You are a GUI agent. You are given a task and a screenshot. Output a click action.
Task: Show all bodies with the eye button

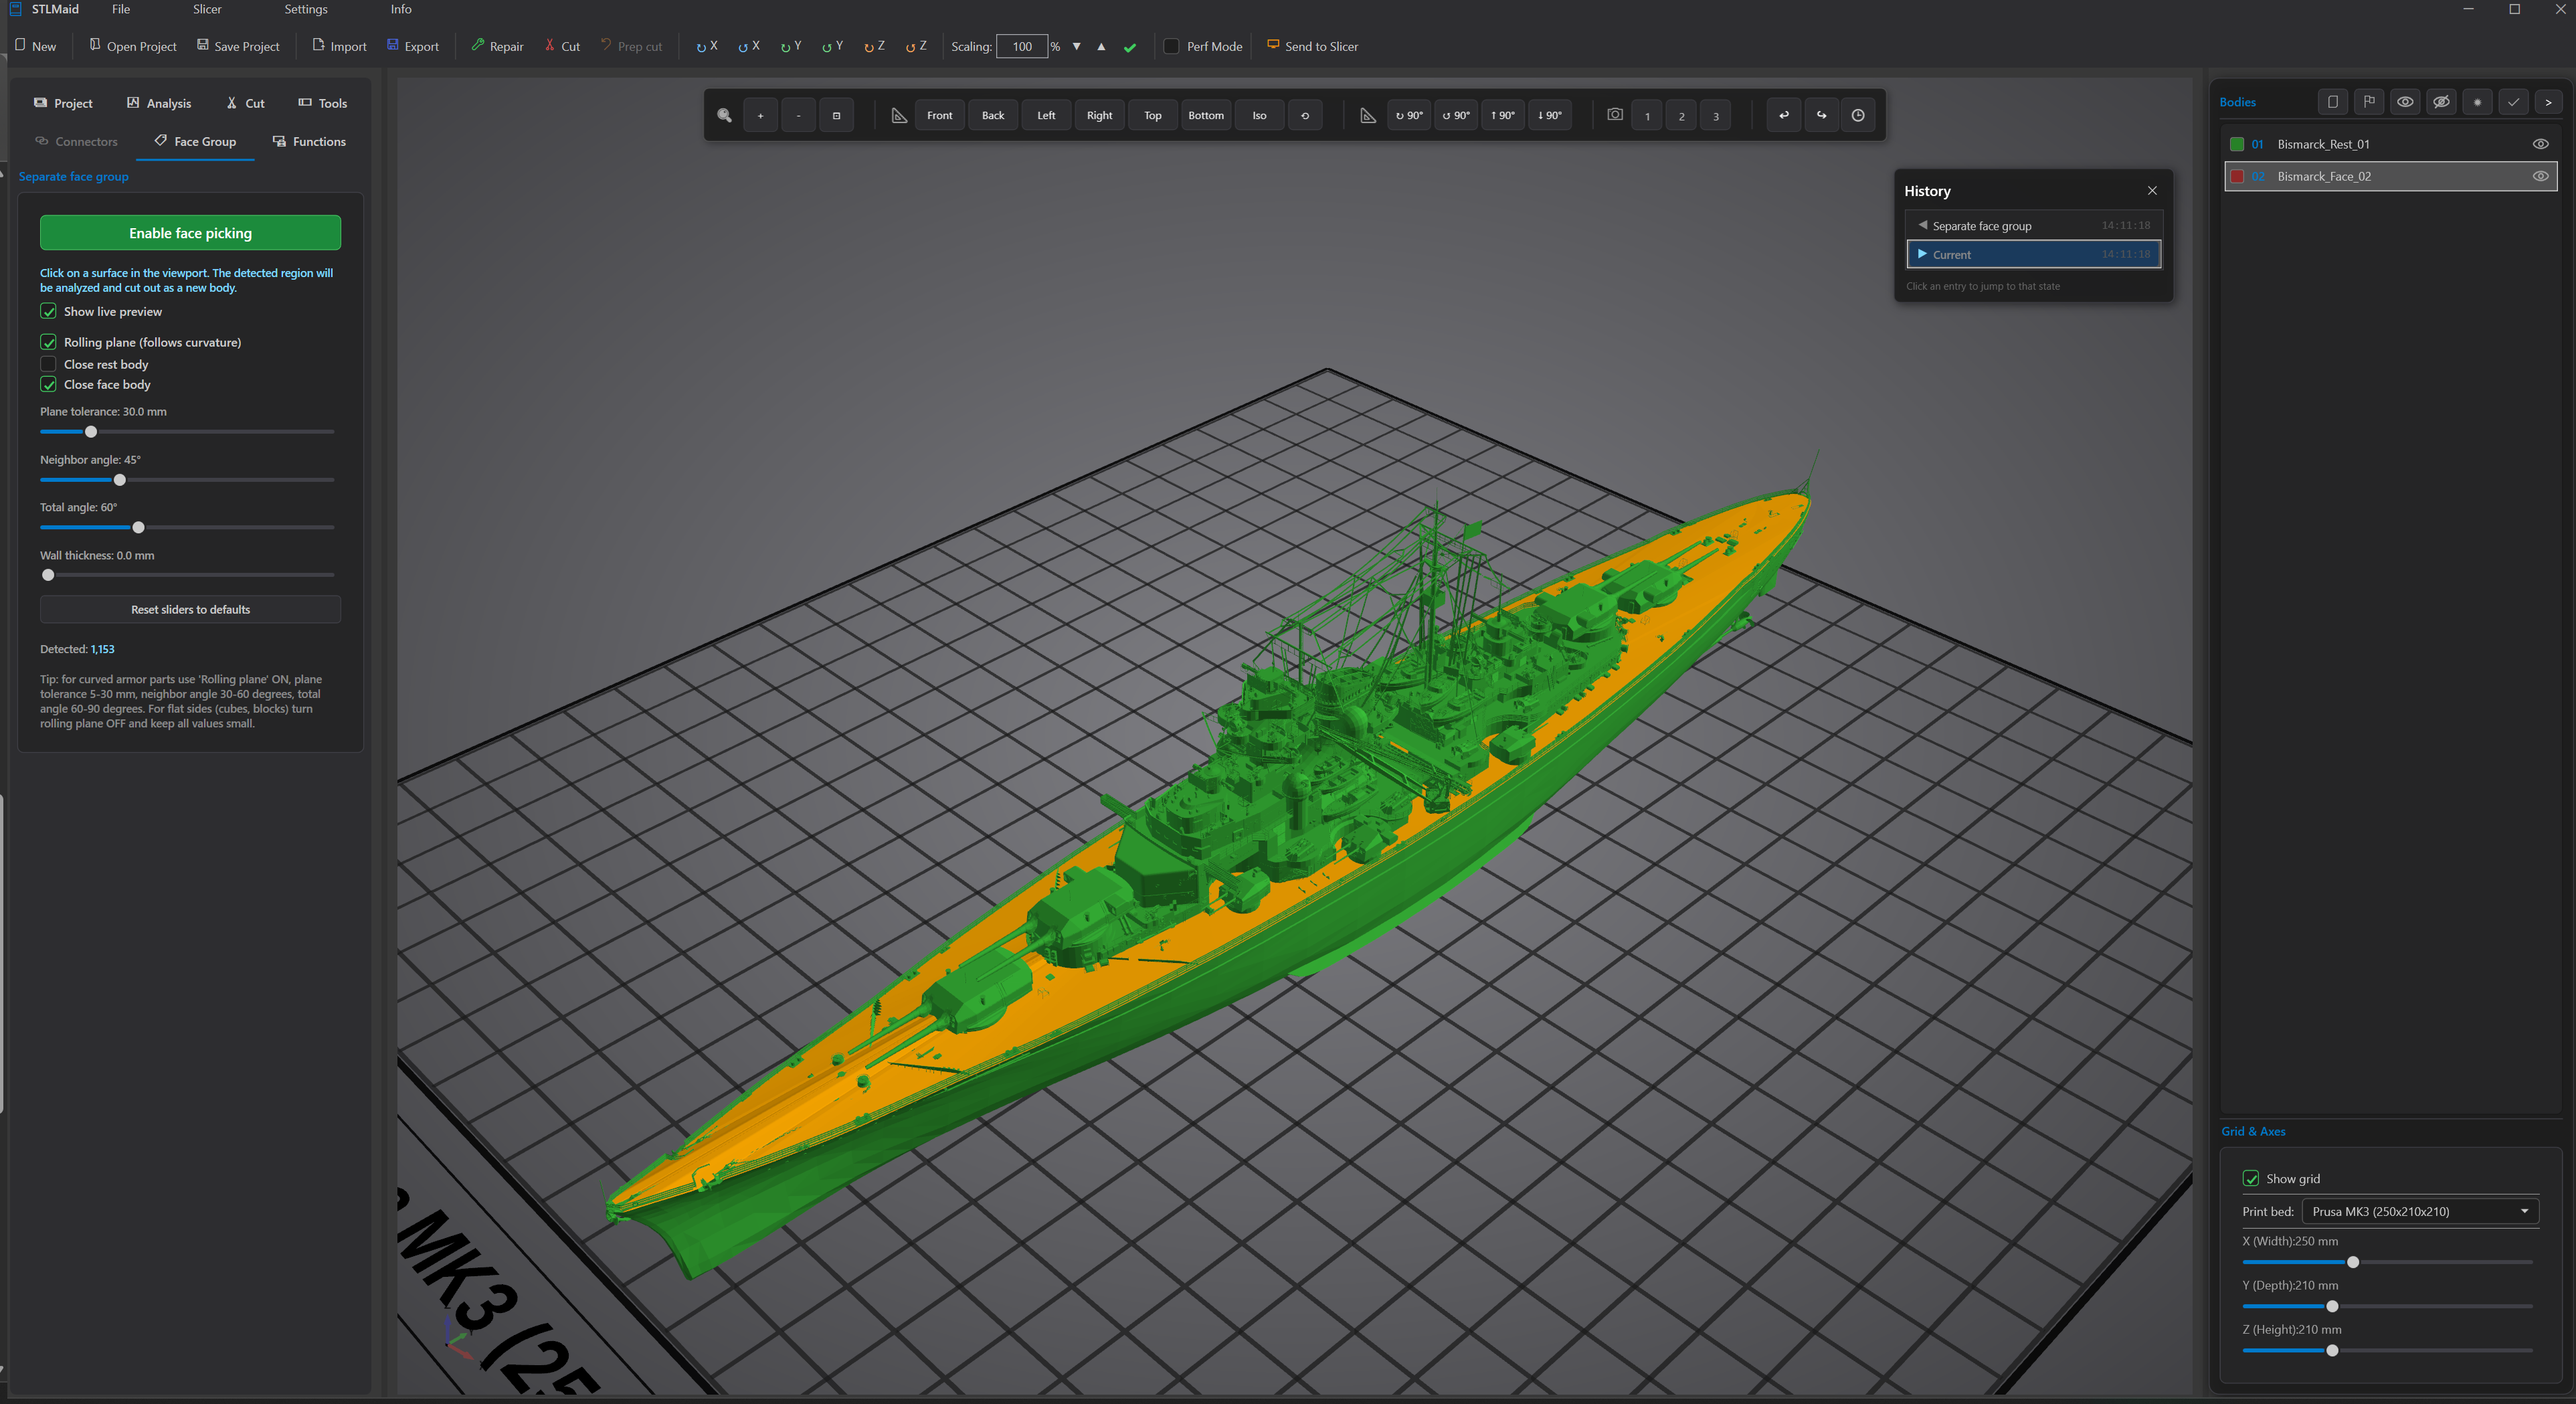click(x=2405, y=102)
